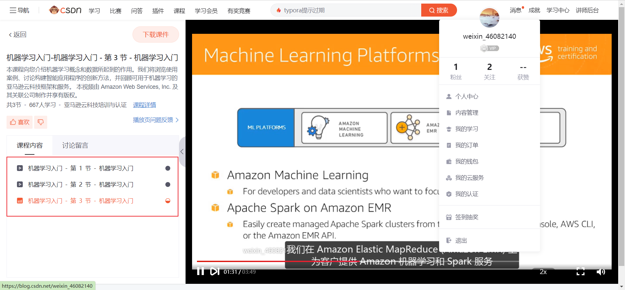Open 有奖竞赛 in the top navigation

click(239, 11)
